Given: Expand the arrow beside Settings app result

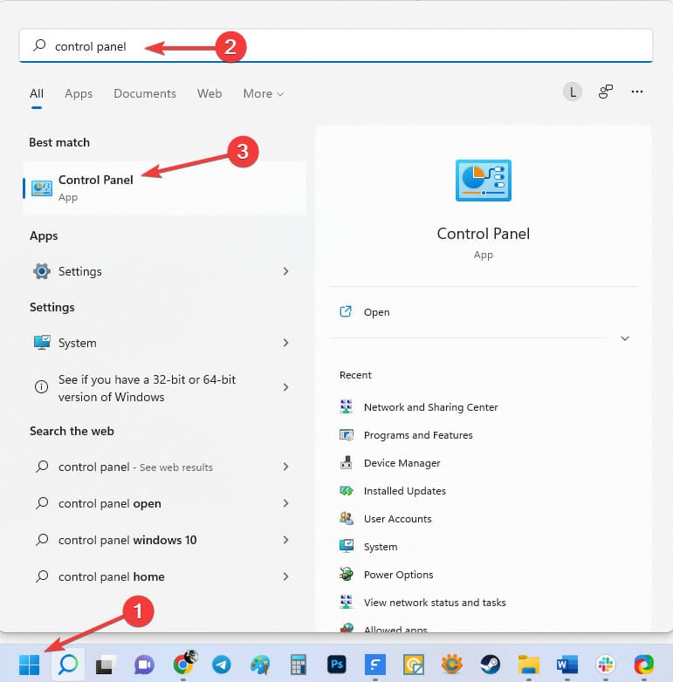Looking at the screenshot, I should click(285, 271).
